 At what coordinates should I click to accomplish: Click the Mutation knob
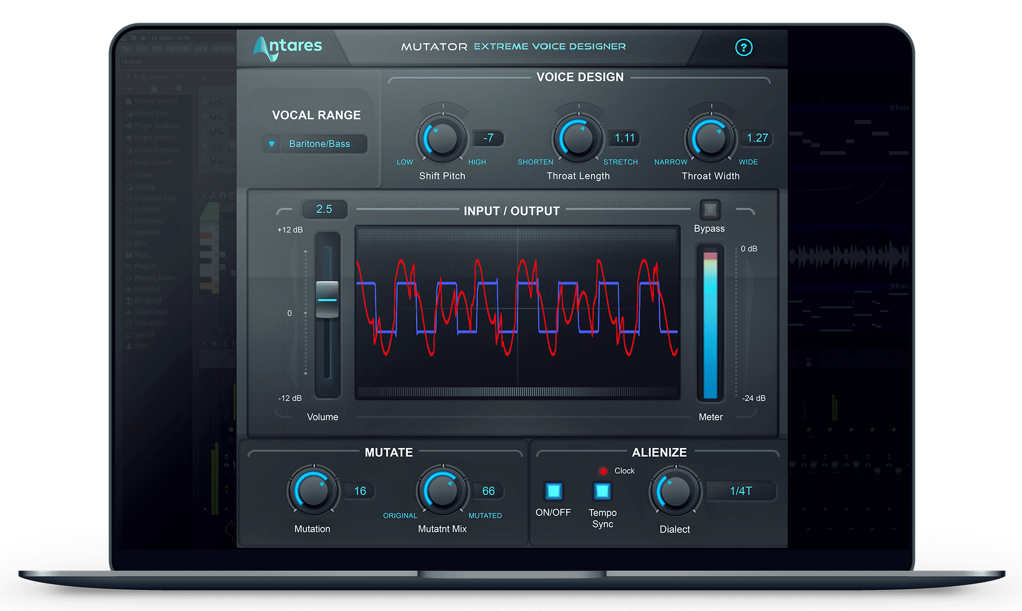[313, 491]
